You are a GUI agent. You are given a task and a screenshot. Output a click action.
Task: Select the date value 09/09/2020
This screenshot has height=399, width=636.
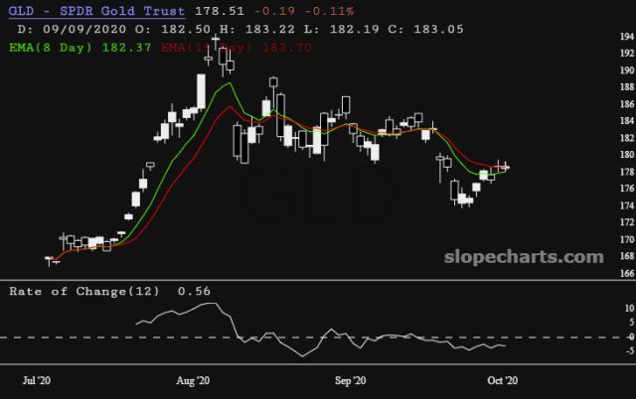[84, 29]
